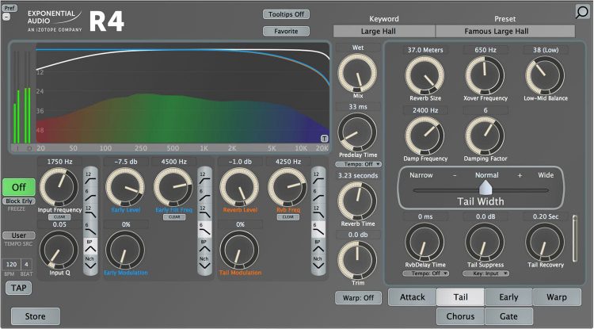Screen dimensions: 594x329
Task: Select 6 dB high-pass for Early filter
Action: click(x=204, y=195)
